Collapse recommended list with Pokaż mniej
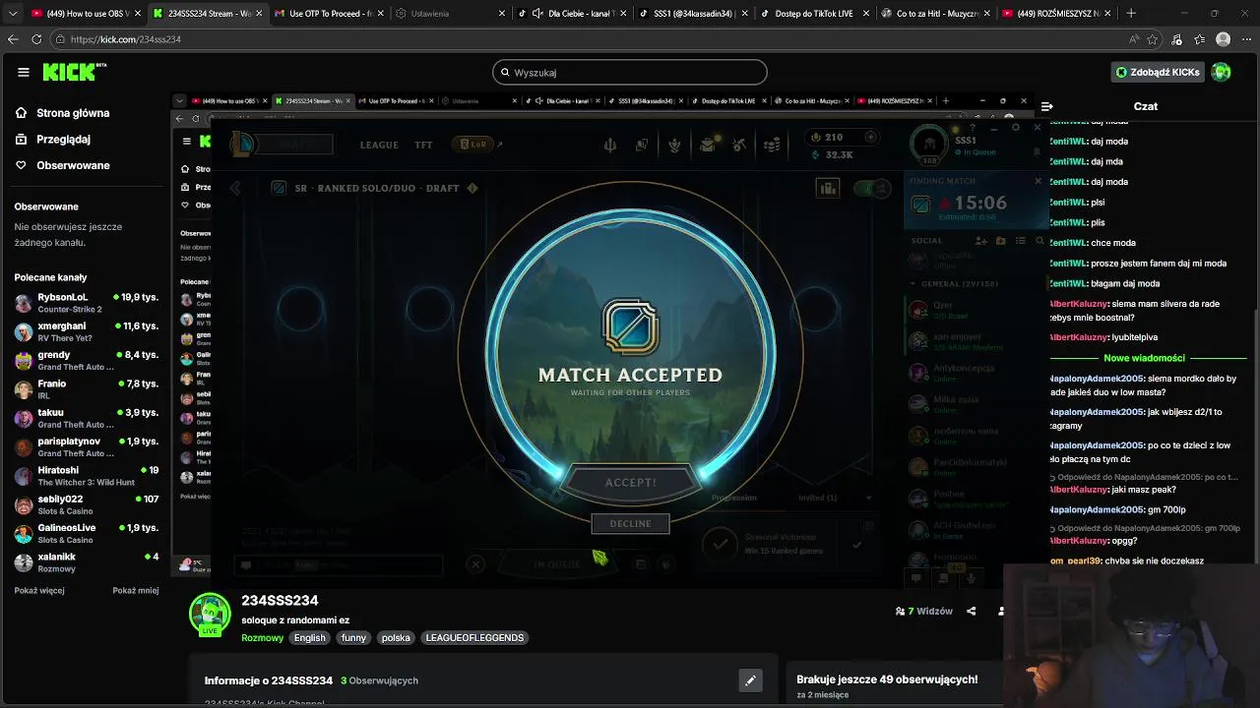This screenshot has width=1260, height=708. click(x=136, y=591)
